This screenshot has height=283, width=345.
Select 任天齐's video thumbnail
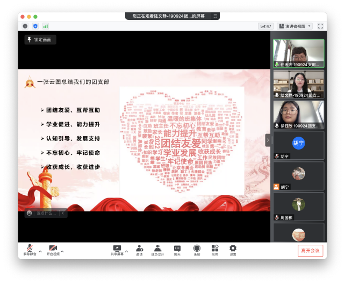click(298, 53)
